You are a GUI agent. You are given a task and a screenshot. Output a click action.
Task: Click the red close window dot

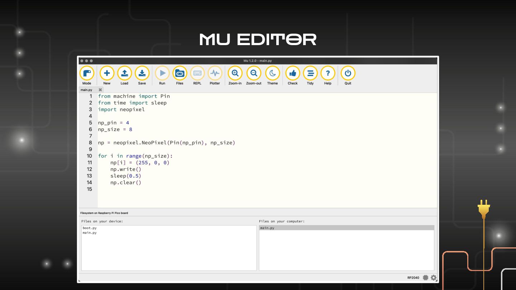coord(82,61)
